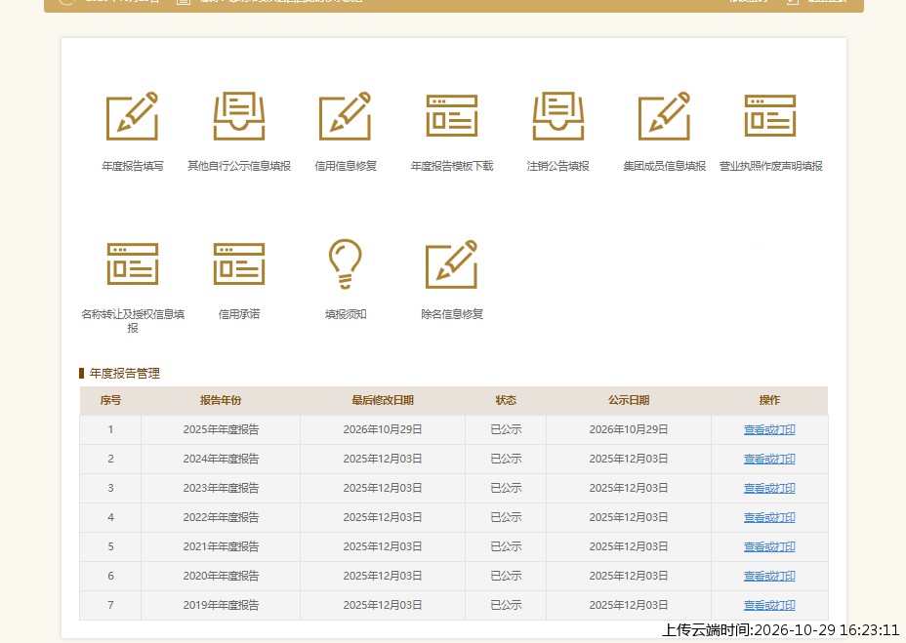Click the 序号 column header

pyautogui.click(x=110, y=400)
